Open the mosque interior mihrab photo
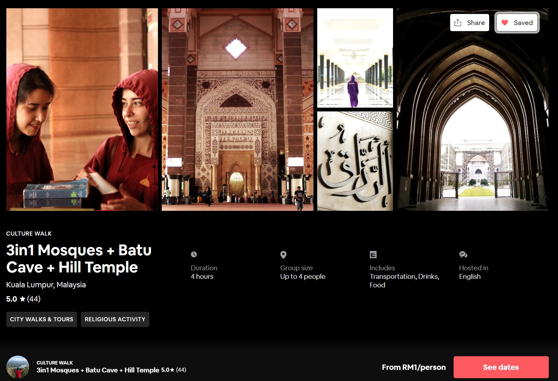 pyautogui.click(x=237, y=110)
